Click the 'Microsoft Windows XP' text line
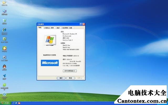 tap(70, 34)
